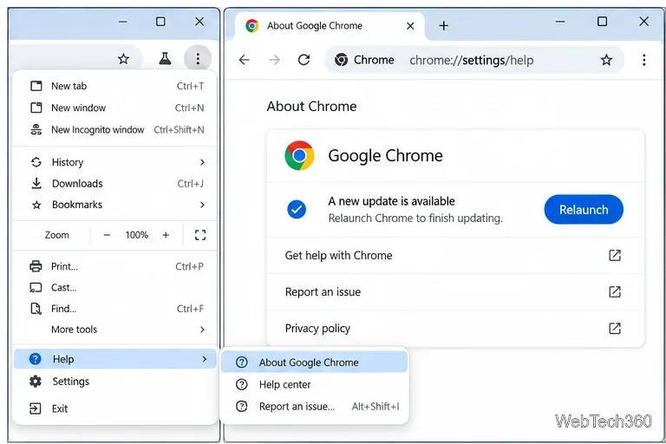666x444 pixels.
Task: Open Help center from submenu
Action: click(x=314, y=384)
